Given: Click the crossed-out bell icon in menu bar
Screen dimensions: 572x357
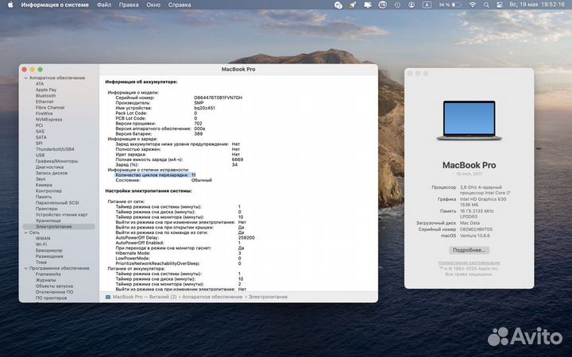Looking at the screenshot, I should coord(368,5).
